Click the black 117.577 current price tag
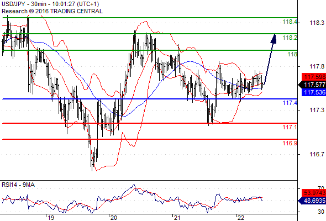Viewport: 326px width, 221px height. [312, 85]
